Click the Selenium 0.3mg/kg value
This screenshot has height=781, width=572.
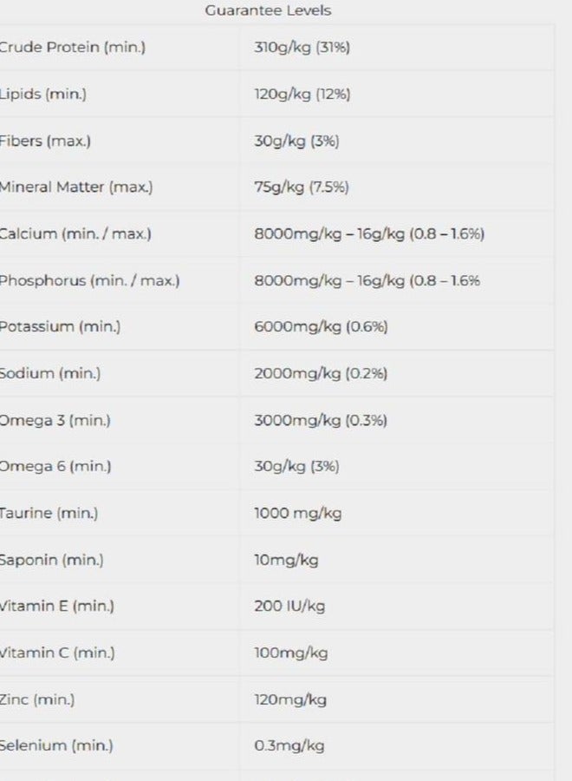point(289,746)
